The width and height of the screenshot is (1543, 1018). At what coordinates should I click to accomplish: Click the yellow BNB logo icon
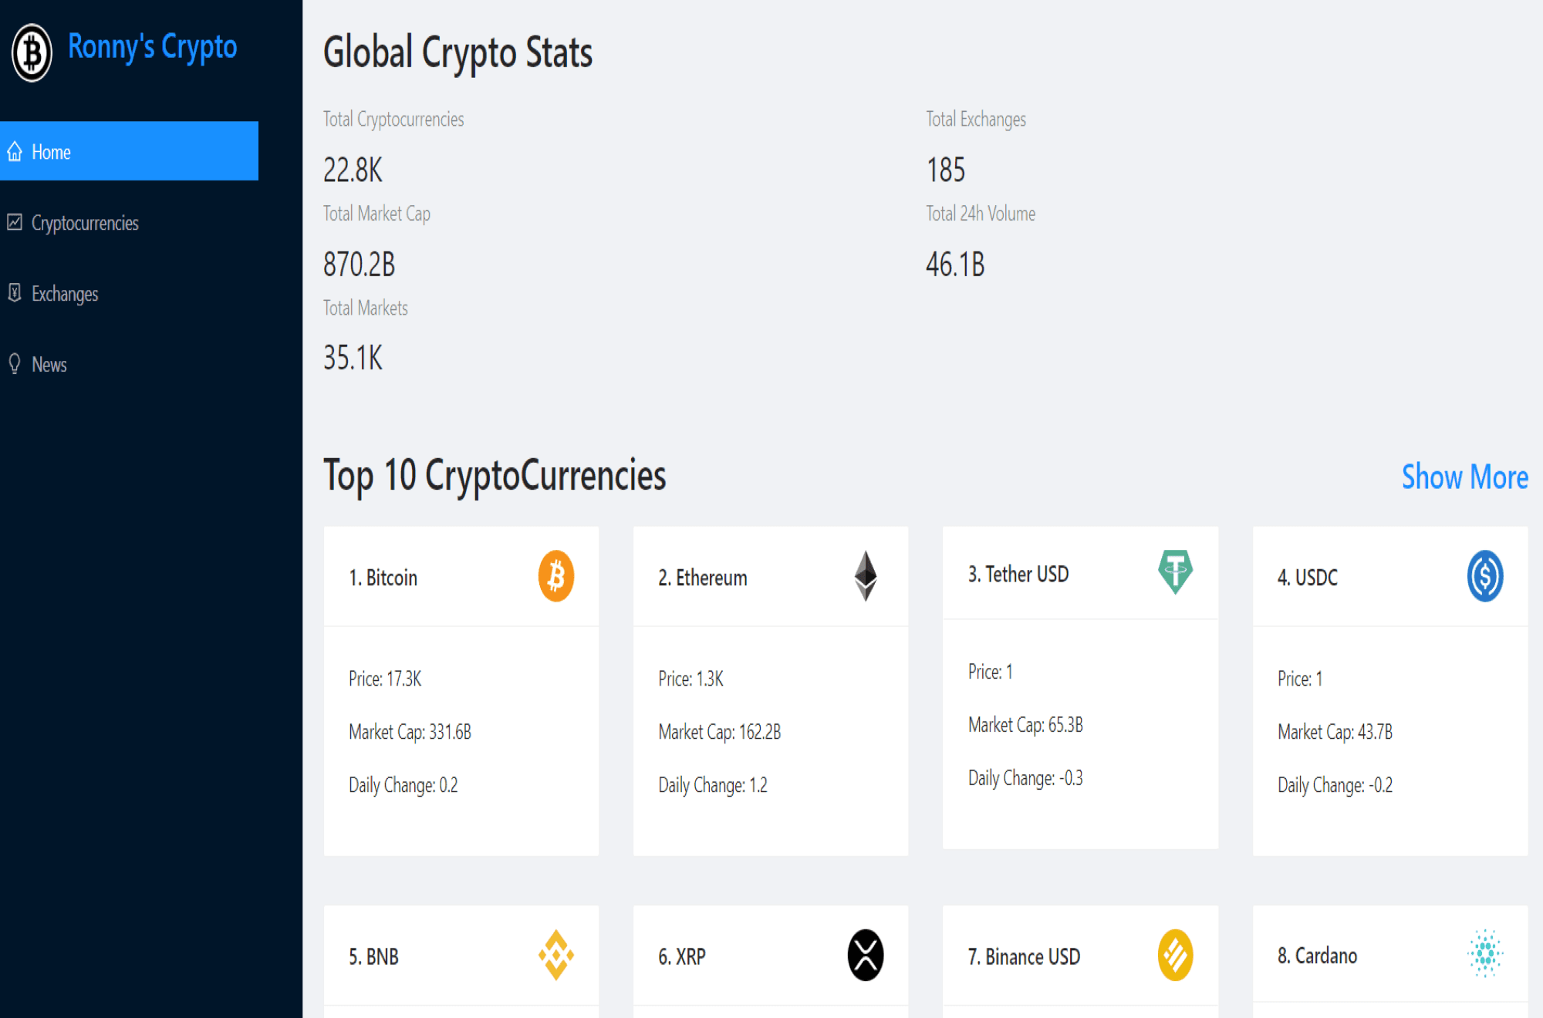pos(555,955)
